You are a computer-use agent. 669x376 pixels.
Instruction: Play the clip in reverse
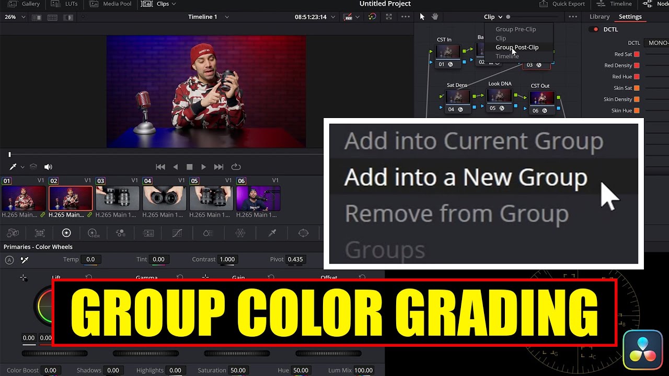click(176, 167)
